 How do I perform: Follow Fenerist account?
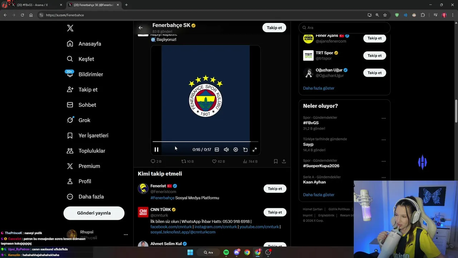pos(275,189)
